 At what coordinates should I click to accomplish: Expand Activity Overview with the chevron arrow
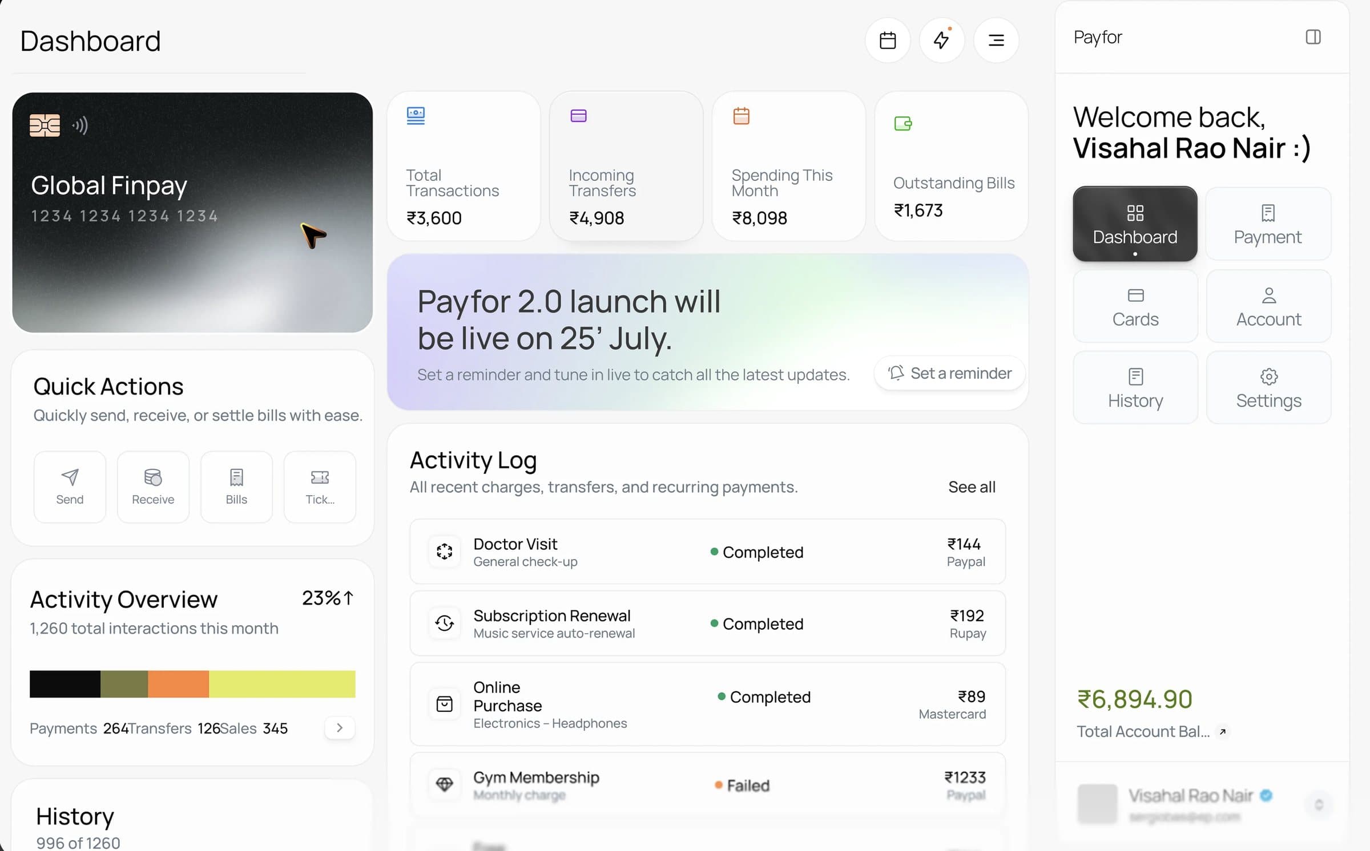coord(340,728)
